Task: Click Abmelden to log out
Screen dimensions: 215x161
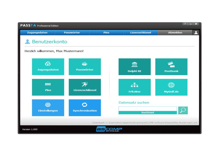Action: 175,32
